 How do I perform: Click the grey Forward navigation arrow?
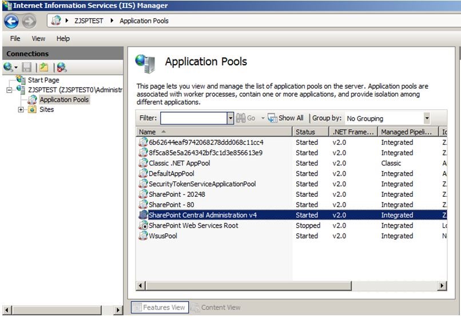coord(29,21)
